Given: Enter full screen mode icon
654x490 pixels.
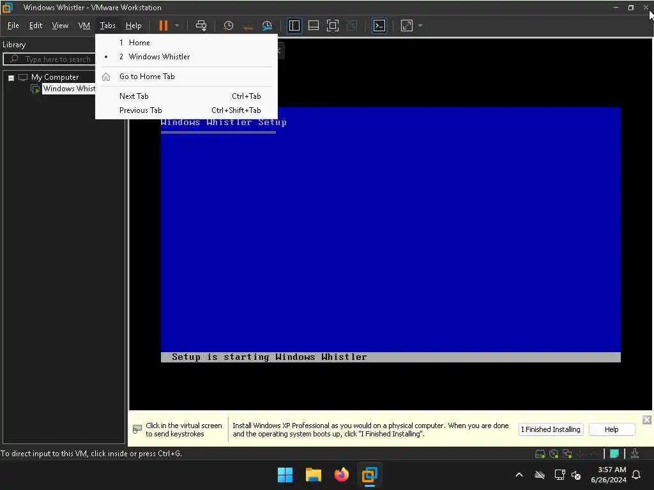Looking at the screenshot, I should coord(332,26).
